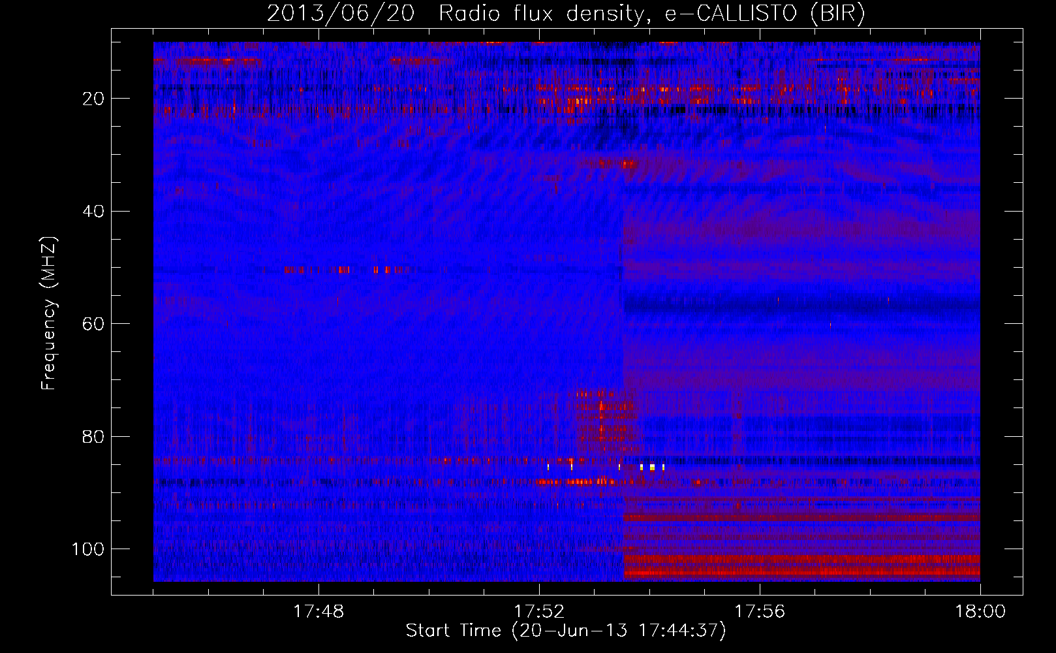Click the "Start Time (20-Jun-13 17:44:37)" label
The image size is (1056, 653).
pos(566,631)
